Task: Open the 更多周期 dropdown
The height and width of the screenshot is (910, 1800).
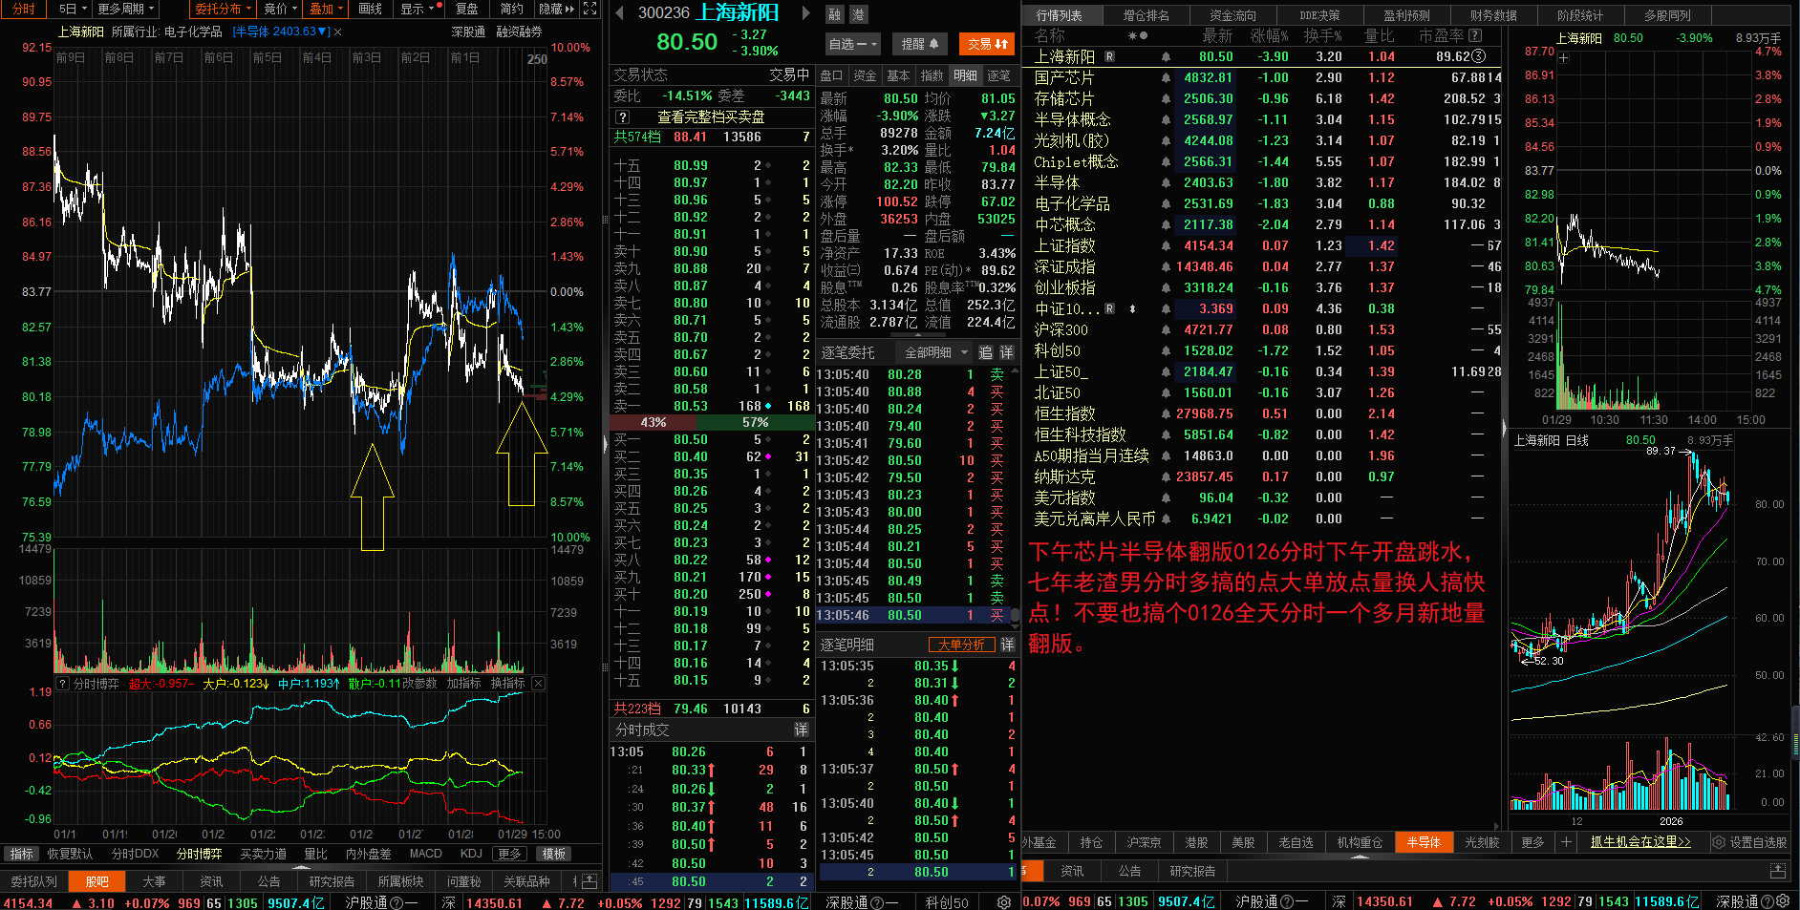Action: point(126,9)
